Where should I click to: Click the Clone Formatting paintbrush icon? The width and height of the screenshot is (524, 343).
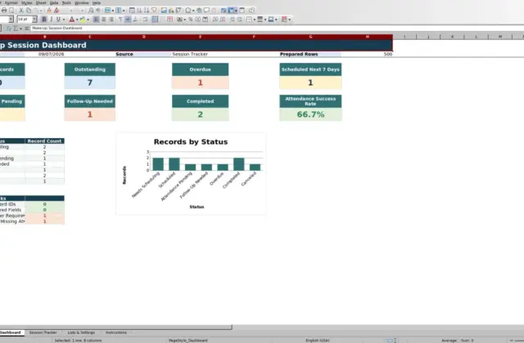[49, 11]
